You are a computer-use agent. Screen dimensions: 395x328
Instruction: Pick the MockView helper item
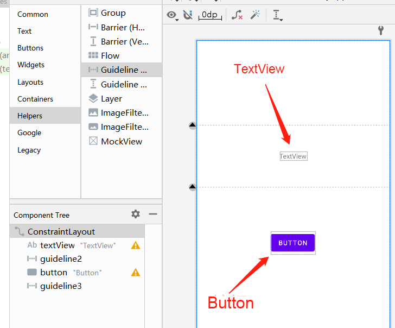pyautogui.click(x=122, y=141)
